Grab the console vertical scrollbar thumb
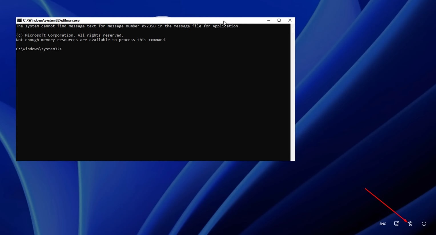 point(293,30)
